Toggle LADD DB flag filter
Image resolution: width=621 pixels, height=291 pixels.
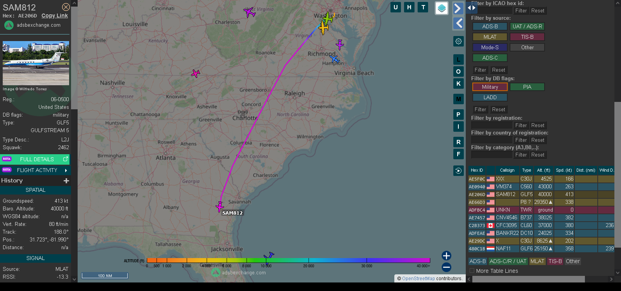pyautogui.click(x=490, y=97)
